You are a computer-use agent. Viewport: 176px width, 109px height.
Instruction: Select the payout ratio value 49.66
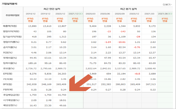pos(63,105)
